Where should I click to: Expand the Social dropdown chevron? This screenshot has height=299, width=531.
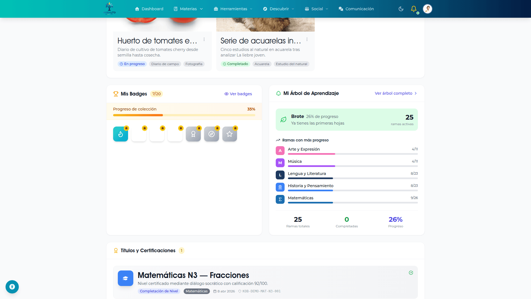tap(327, 9)
